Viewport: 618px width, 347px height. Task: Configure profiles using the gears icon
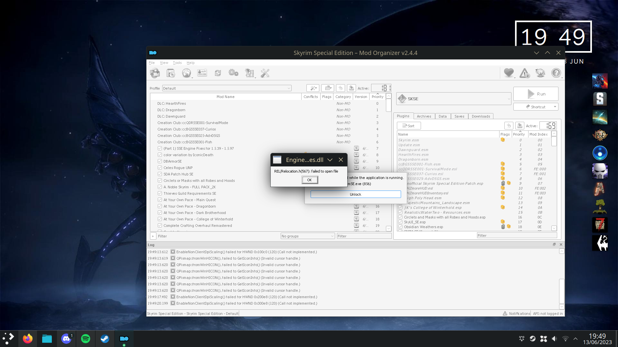(x=234, y=73)
